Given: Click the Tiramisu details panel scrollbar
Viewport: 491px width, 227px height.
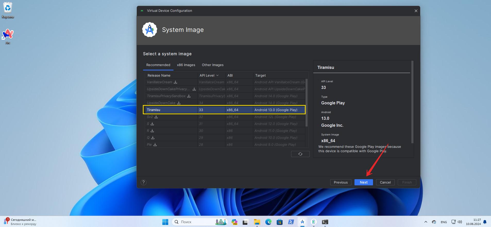Looking at the screenshot, I should [x=412, y=102].
